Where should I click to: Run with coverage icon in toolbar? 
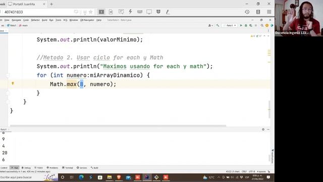tap(251, 25)
